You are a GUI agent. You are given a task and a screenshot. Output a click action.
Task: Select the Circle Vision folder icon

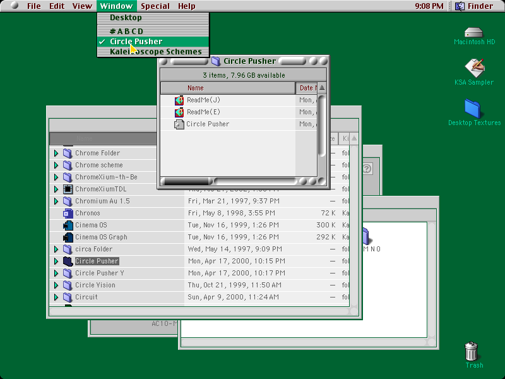point(68,285)
